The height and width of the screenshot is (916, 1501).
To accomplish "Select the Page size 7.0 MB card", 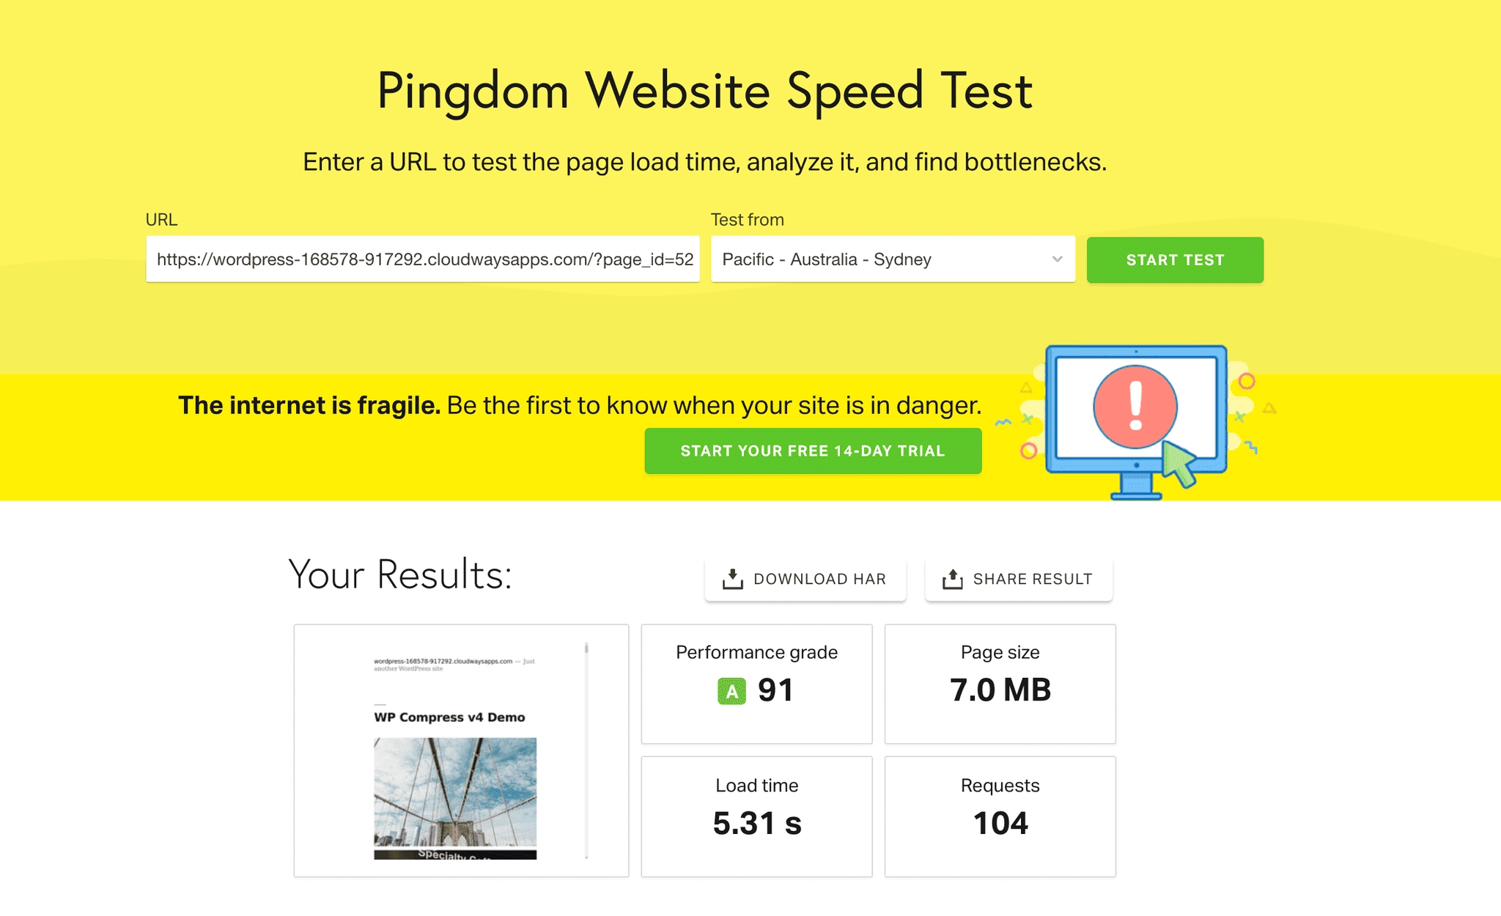I will pos(1000,684).
